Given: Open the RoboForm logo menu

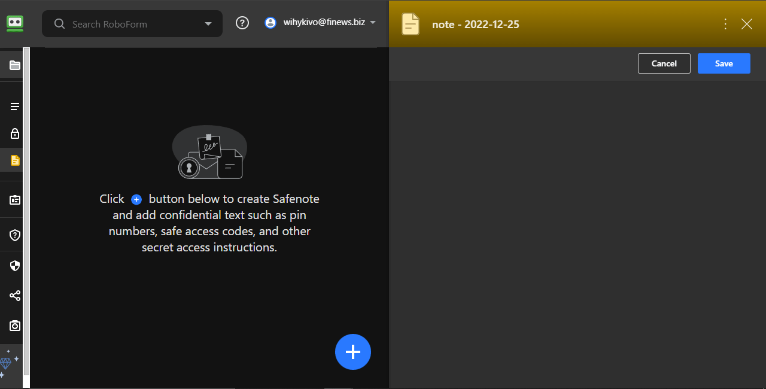Looking at the screenshot, I should 14,23.
